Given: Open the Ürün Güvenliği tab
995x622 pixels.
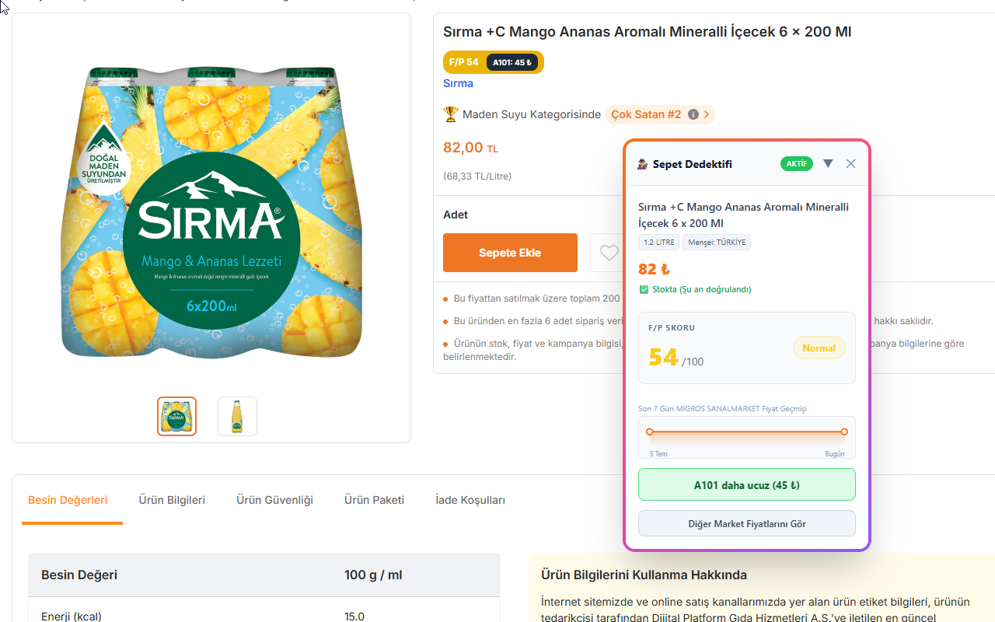Looking at the screenshot, I should 274,500.
